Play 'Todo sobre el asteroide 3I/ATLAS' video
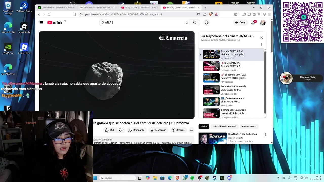Screen dimensions: 324x182 [x=231, y=90]
